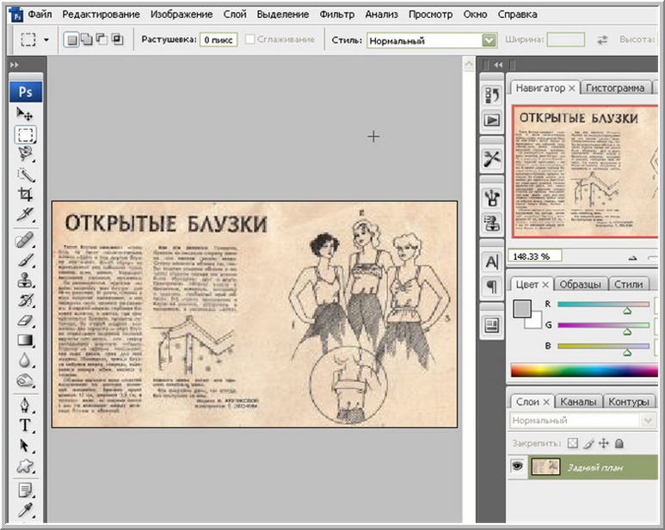Select the Clone Stamp tool
665x530 pixels.
tap(26, 280)
